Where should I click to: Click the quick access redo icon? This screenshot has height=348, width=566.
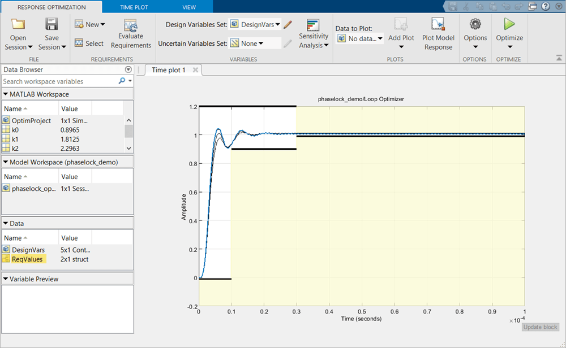tap(519, 6)
